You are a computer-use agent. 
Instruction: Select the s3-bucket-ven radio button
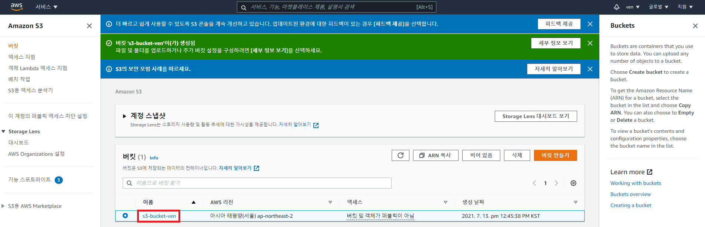[125, 216]
